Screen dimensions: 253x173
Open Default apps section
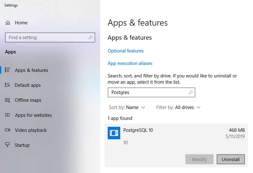(28, 85)
